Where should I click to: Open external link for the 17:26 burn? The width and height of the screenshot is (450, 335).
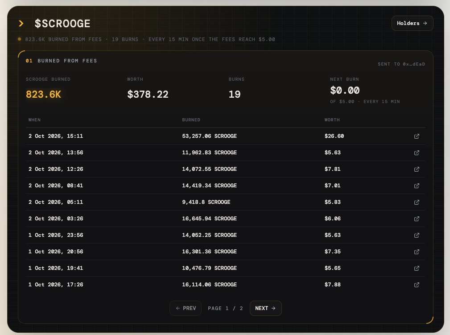click(417, 285)
